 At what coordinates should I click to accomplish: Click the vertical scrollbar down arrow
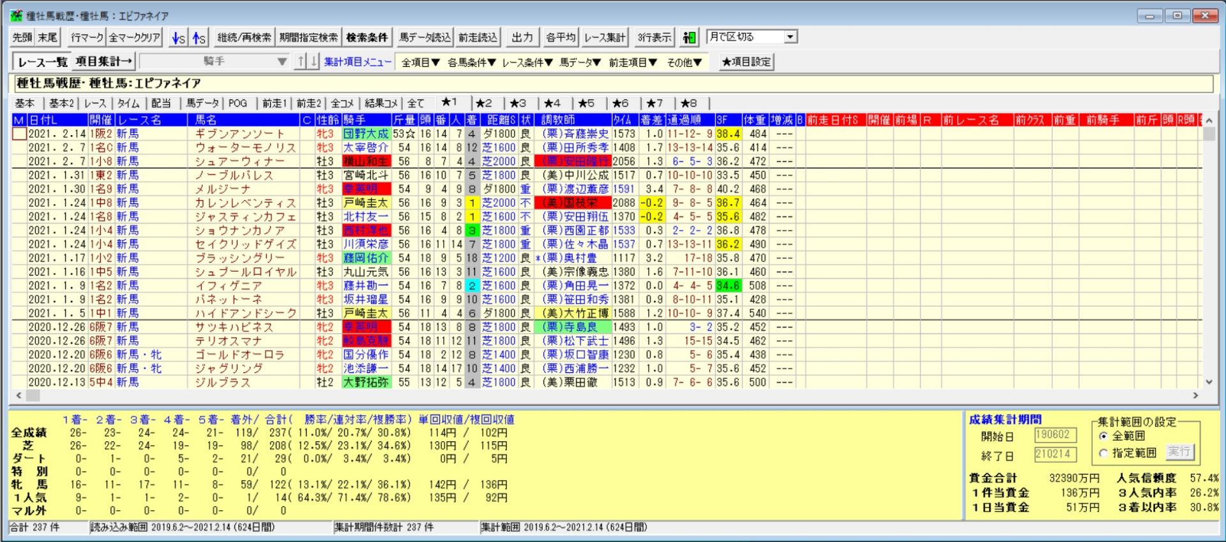[1208, 382]
